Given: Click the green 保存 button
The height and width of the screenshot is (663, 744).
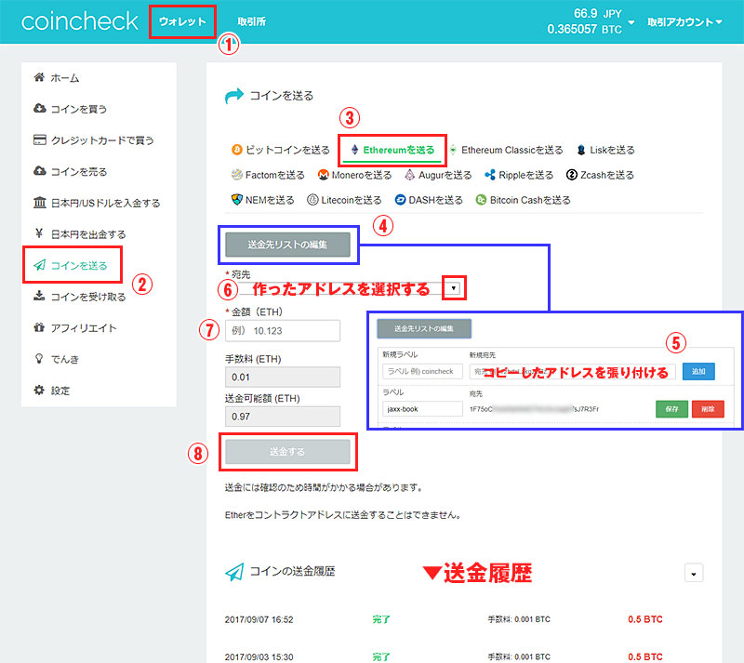Looking at the screenshot, I should pyautogui.click(x=671, y=409).
